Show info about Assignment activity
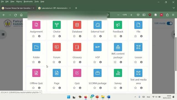This screenshot has height=100, width=177. (x=39, y=36)
